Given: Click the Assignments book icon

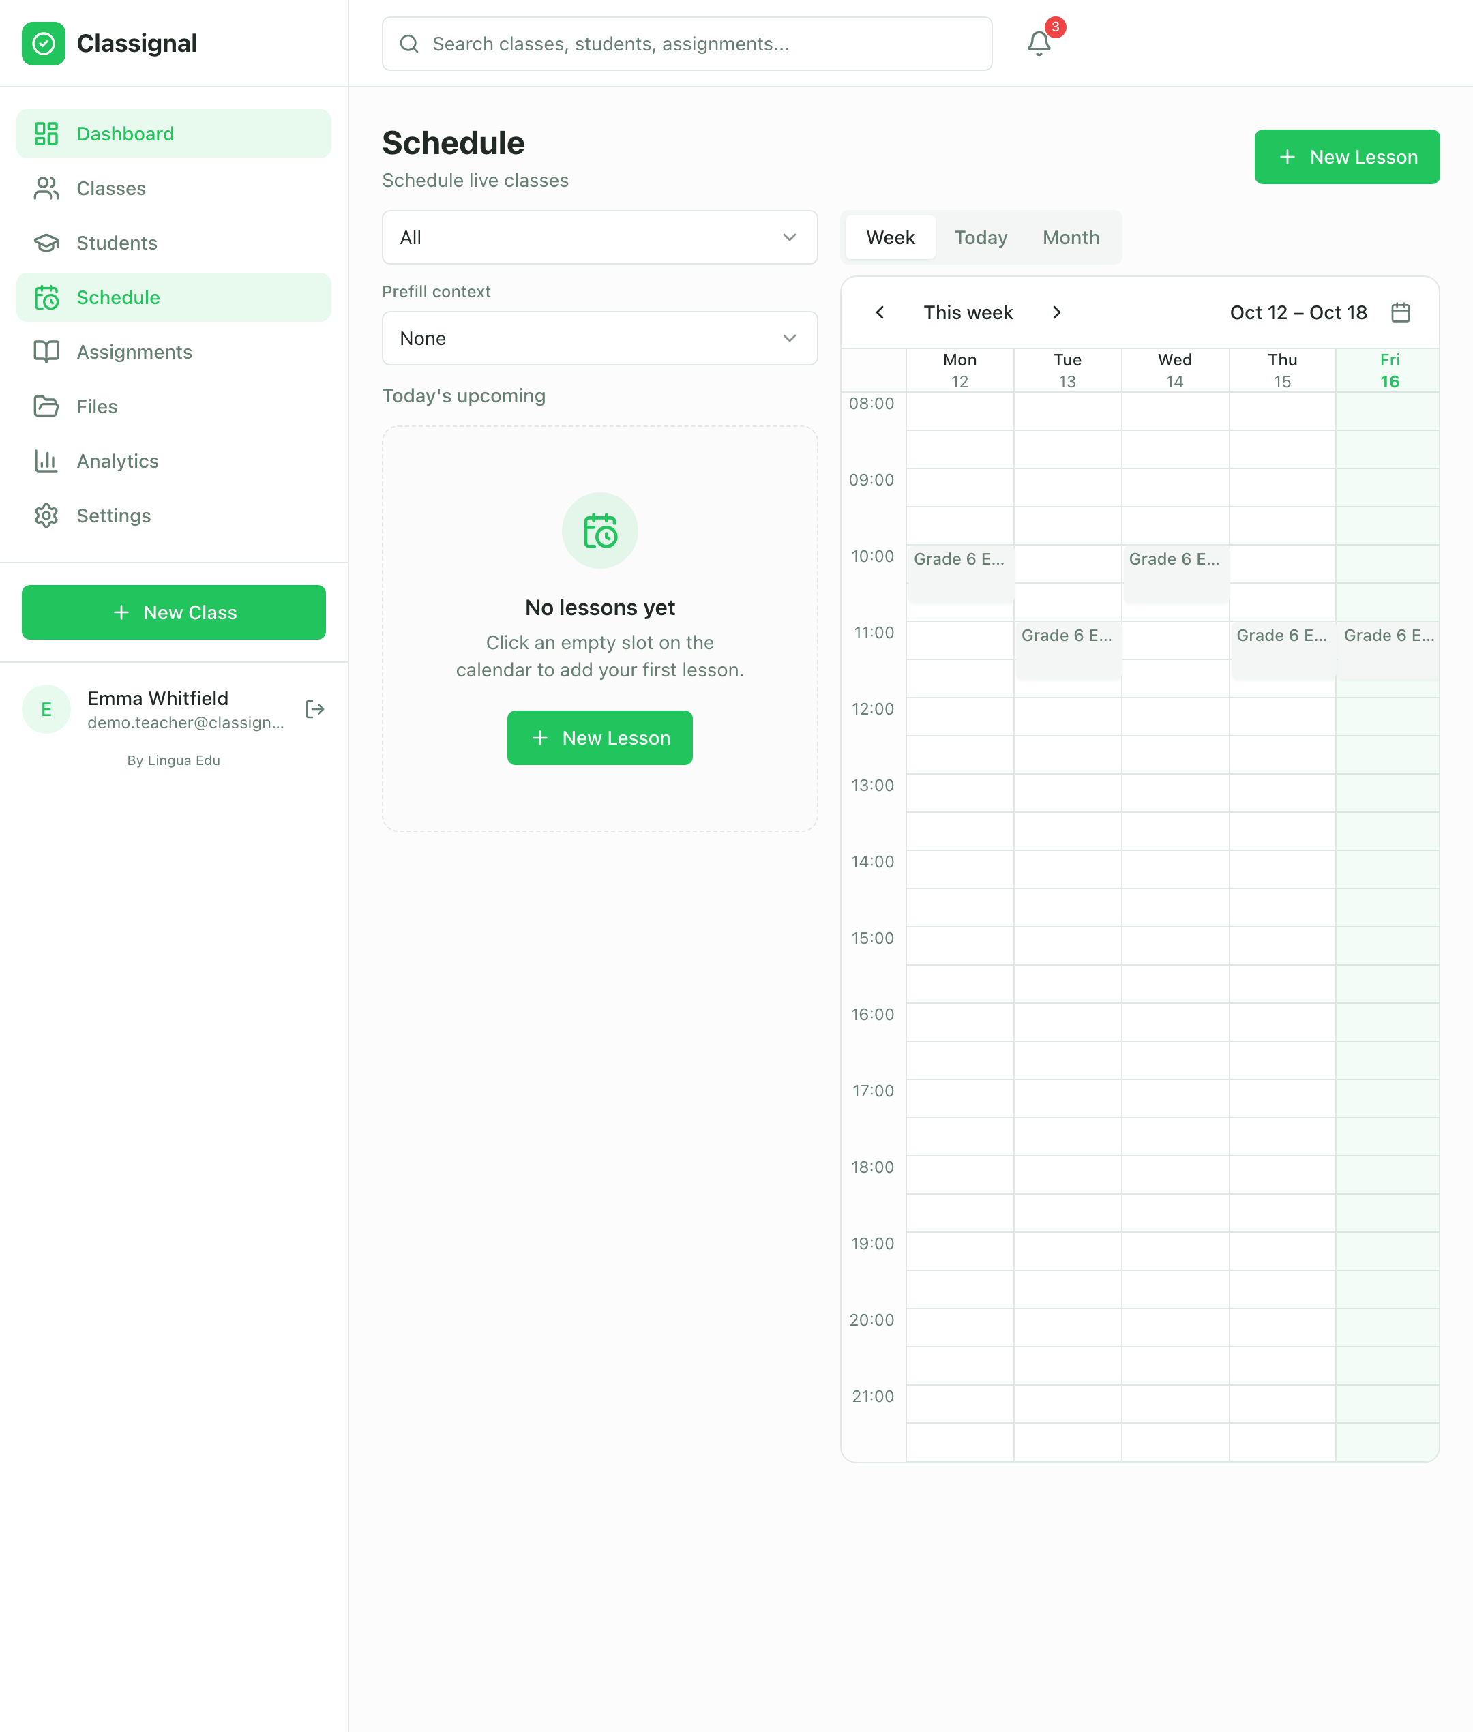Looking at the screenshot, I should coord(46,352).
